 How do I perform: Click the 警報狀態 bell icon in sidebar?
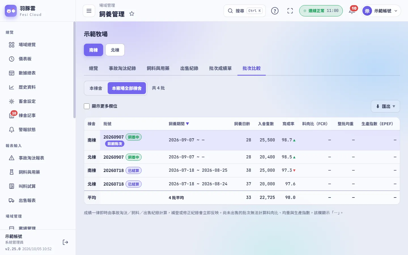tap(12, 130)
